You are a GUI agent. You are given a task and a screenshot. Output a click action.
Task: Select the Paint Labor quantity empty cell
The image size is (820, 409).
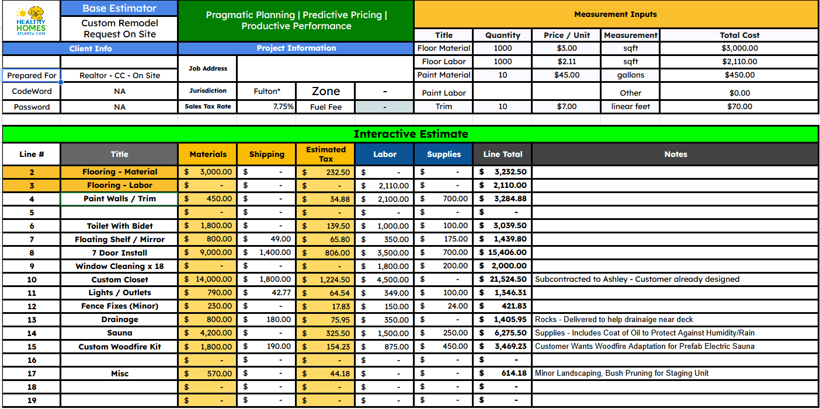click(x=502, y=91)
